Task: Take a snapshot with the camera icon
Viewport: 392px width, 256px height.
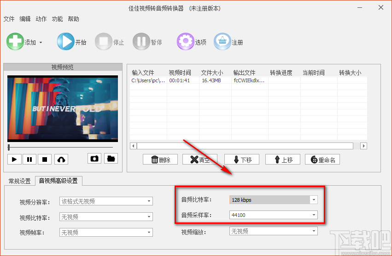Action: coord(94,159)
